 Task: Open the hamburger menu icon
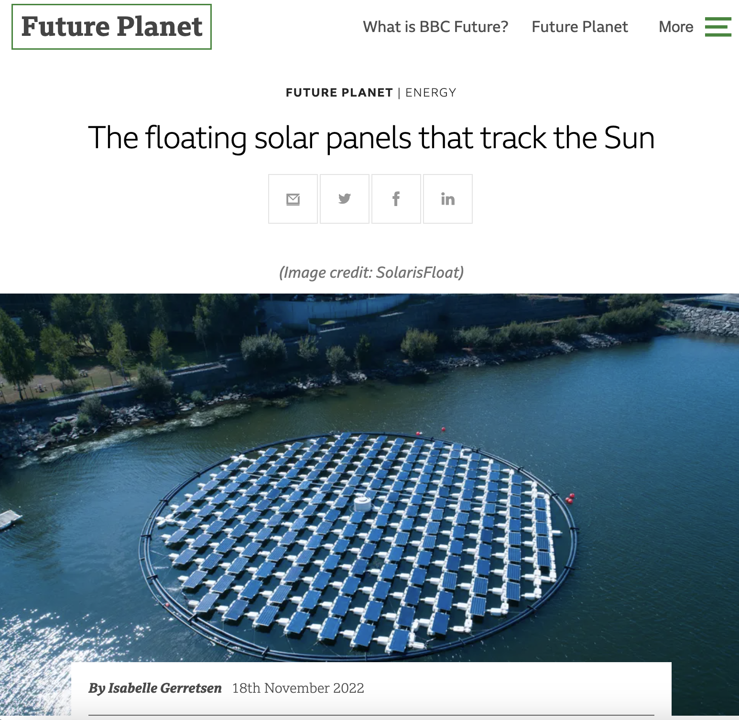[x=718, y=27]
